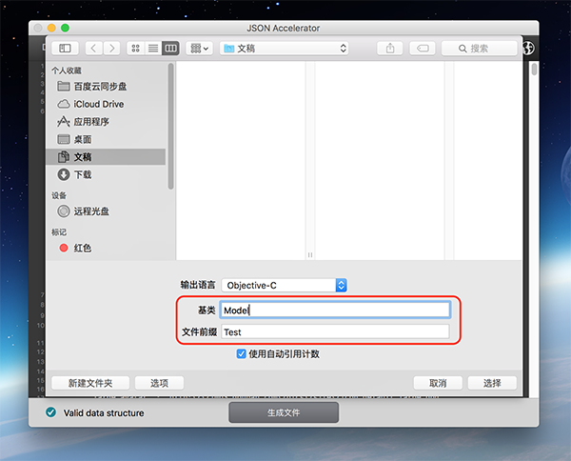Click the green zoom window button
This screenshot has height=461, width=571.
(x=65, y=28)
